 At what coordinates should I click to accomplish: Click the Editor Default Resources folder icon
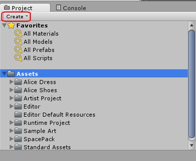pyautogui.click(x=18, y=114)
